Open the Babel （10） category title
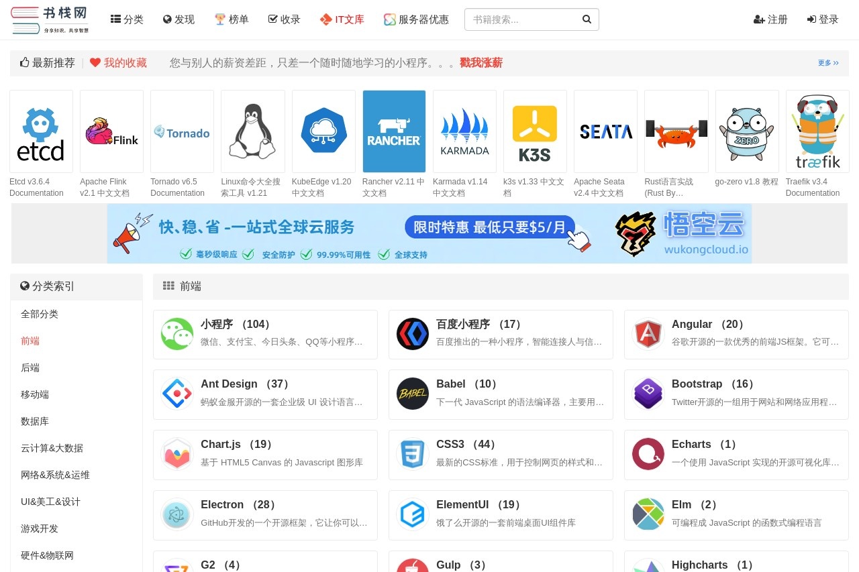This screenshot has width=859, height=572. (468, 384)
